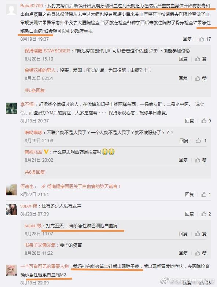Like the reply posted 8月19日 21:06
This screenshot has height=287, width=217.
tap(201, 141)
